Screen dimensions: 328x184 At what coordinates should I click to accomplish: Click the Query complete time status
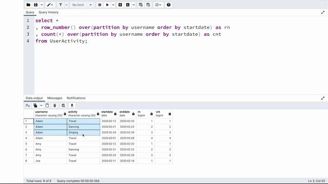coord(78,181)
